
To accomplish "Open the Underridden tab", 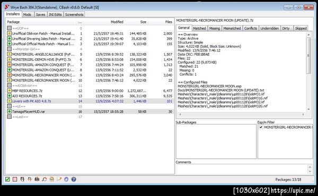I will click(x=270, y=28).
